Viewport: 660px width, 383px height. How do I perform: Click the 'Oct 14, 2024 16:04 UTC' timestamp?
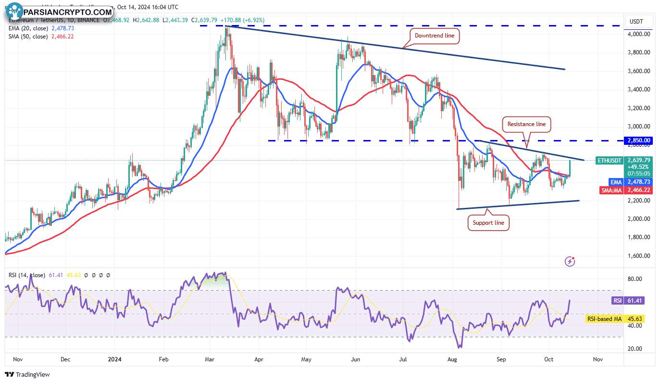click(x=148, y=7)
